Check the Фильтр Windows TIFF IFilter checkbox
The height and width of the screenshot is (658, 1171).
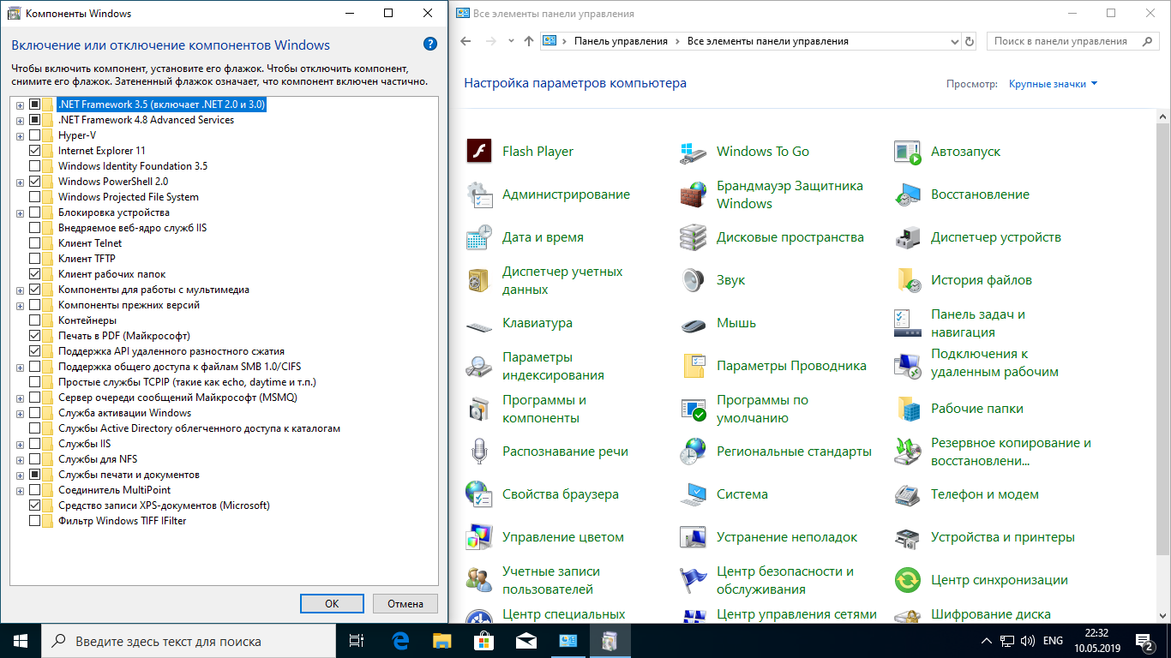click(x=35, y=521)
